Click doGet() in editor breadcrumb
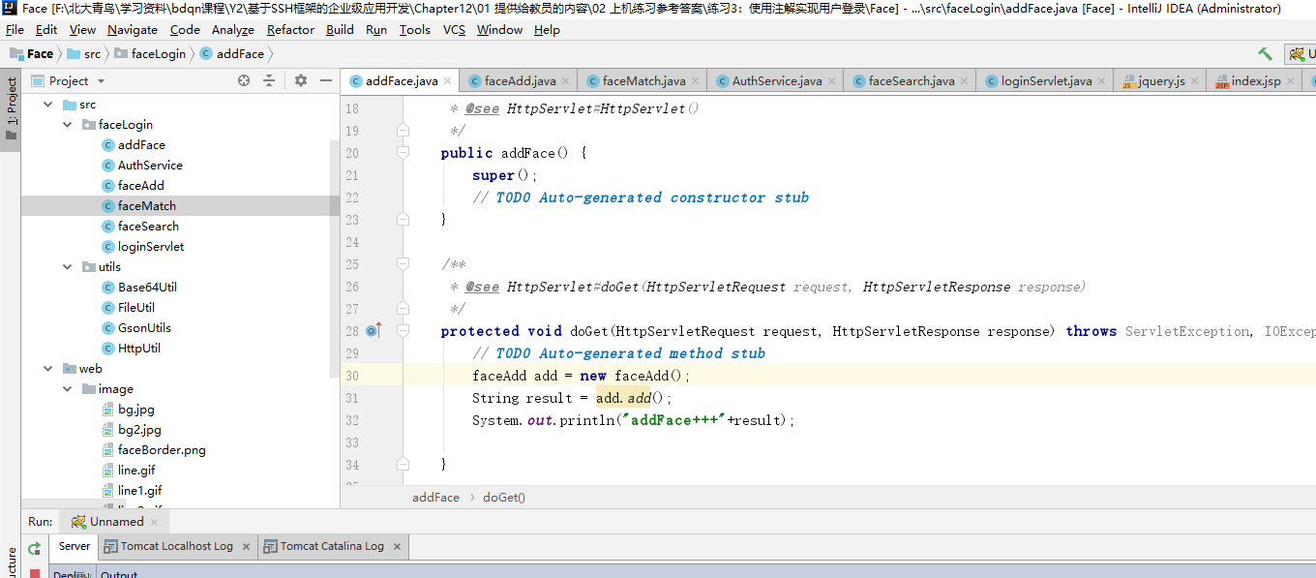The width and height of the screenshot is (1316, 578). [x=504, y=498]
